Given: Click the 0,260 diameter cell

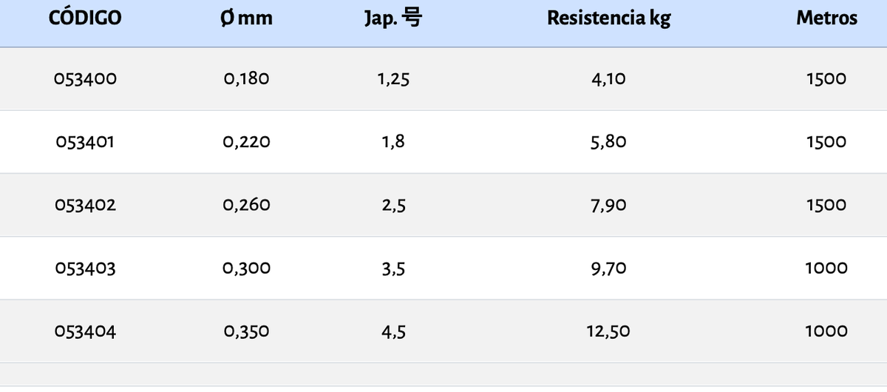Looking at the screenshot, I should click(x=246, y=205).
